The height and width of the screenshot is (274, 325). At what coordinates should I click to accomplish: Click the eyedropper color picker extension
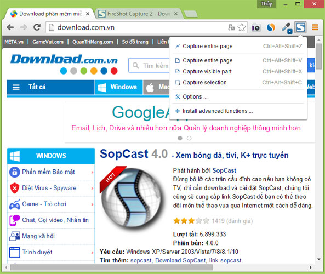[287, 28]
